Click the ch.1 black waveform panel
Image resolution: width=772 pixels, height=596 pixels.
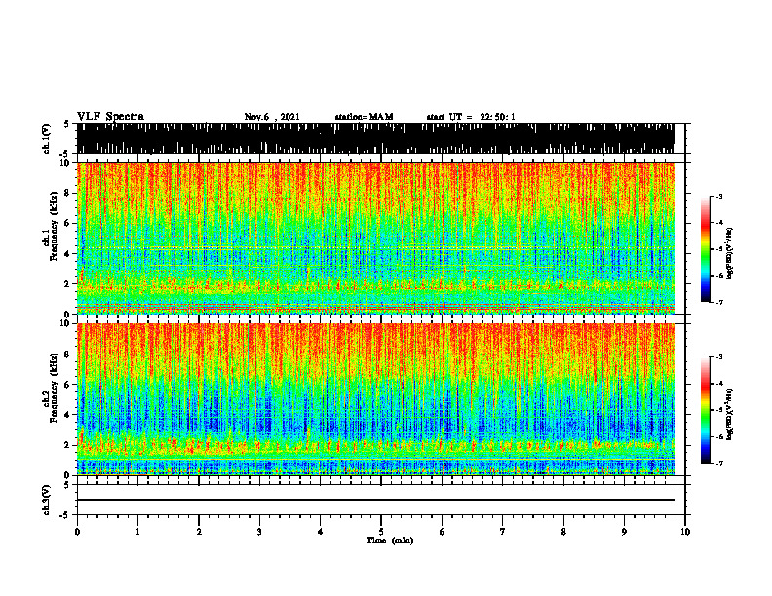(376, 138)
